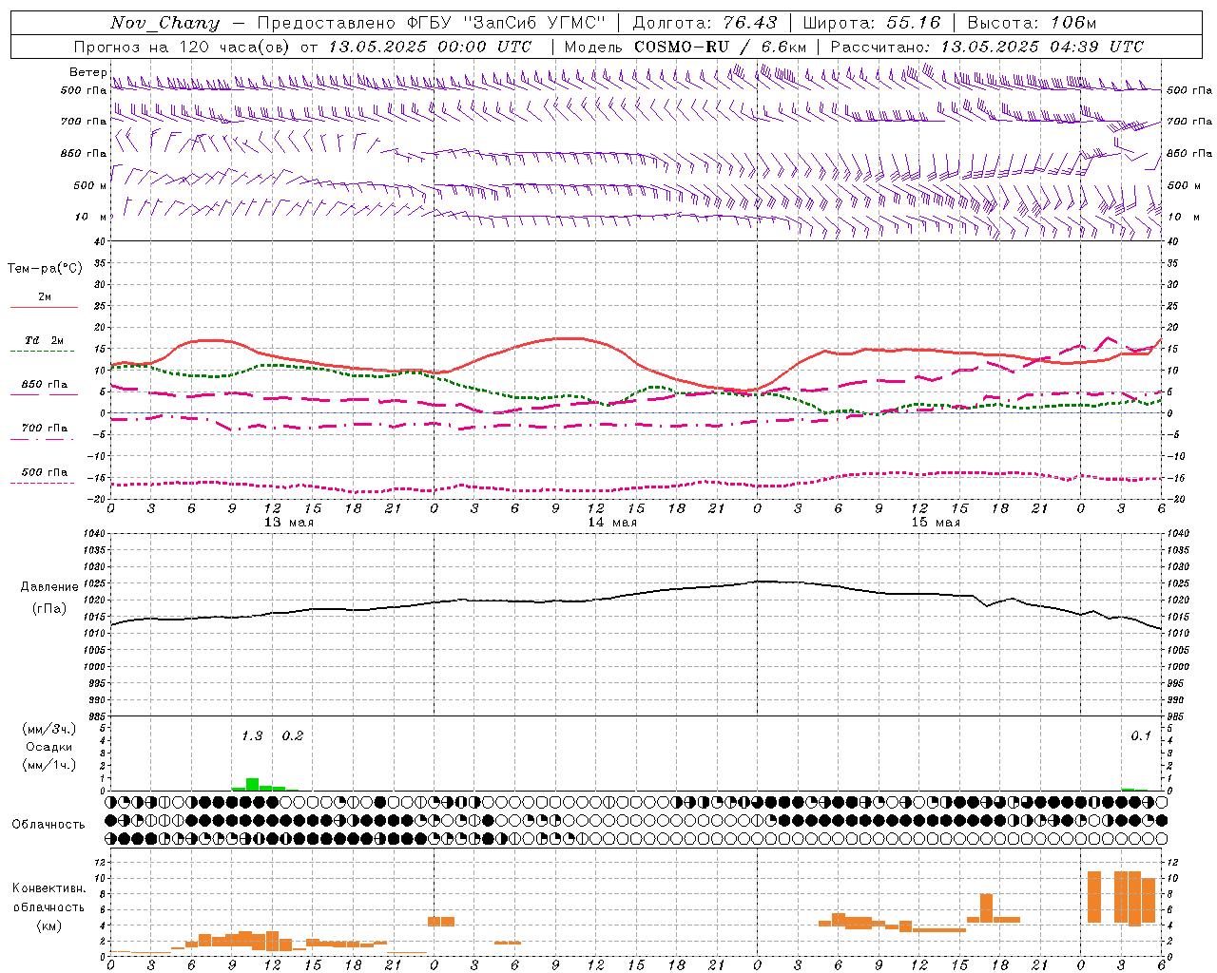Click the '0.2' precipitation amount value
This screenshot has height=973, width=1217.
[292, 735]
